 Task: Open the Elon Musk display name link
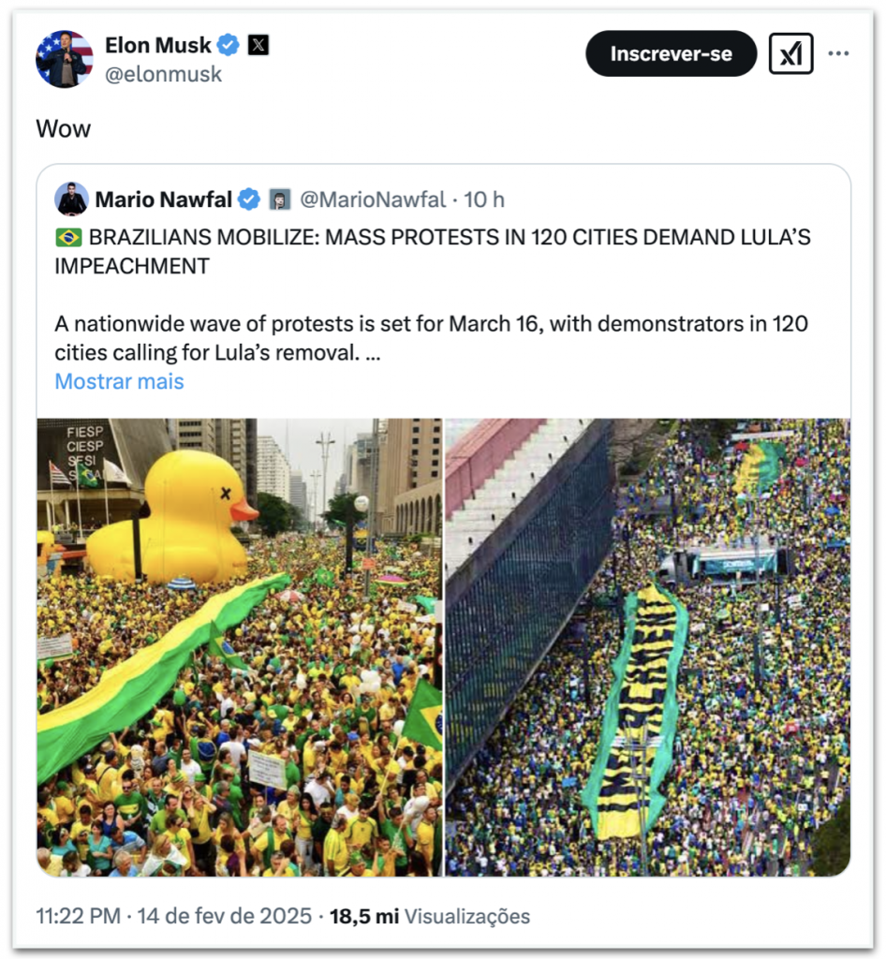(x=158, y=45)
